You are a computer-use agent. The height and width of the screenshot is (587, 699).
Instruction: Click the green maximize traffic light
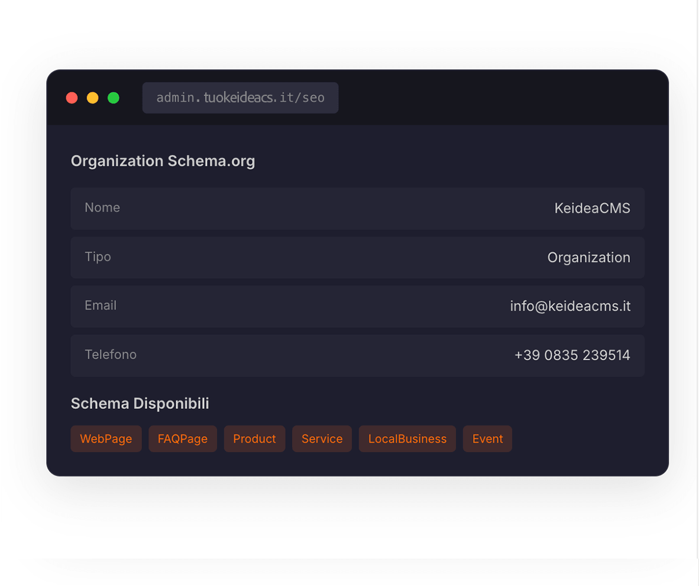[113, 98]
